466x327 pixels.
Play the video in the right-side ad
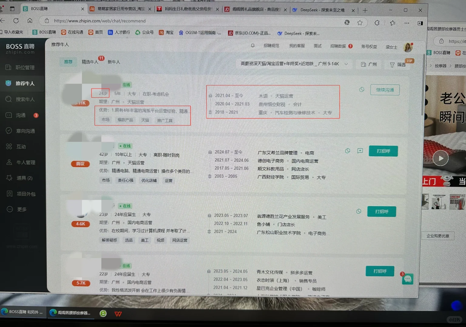tap(441, 158)
